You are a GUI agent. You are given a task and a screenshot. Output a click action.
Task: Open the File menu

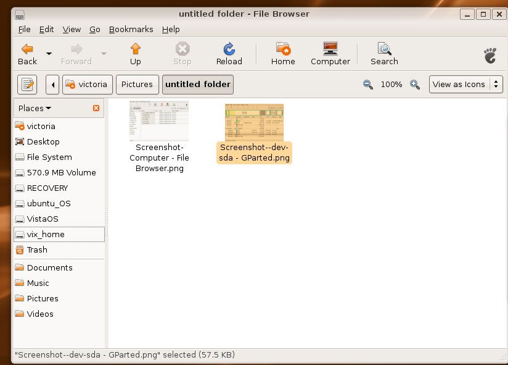(x=24, y=30)
